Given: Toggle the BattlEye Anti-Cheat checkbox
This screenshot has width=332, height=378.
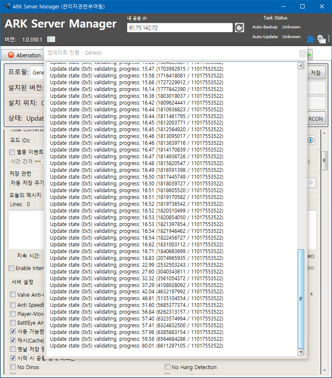Looking at the screenshot, I should click(13, 323).
